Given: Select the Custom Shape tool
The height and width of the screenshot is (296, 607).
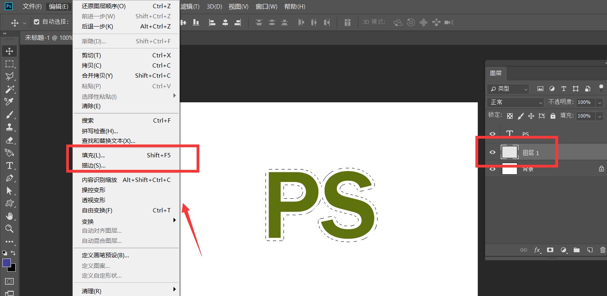Looking at the screenshot, I should coord(9,203).
